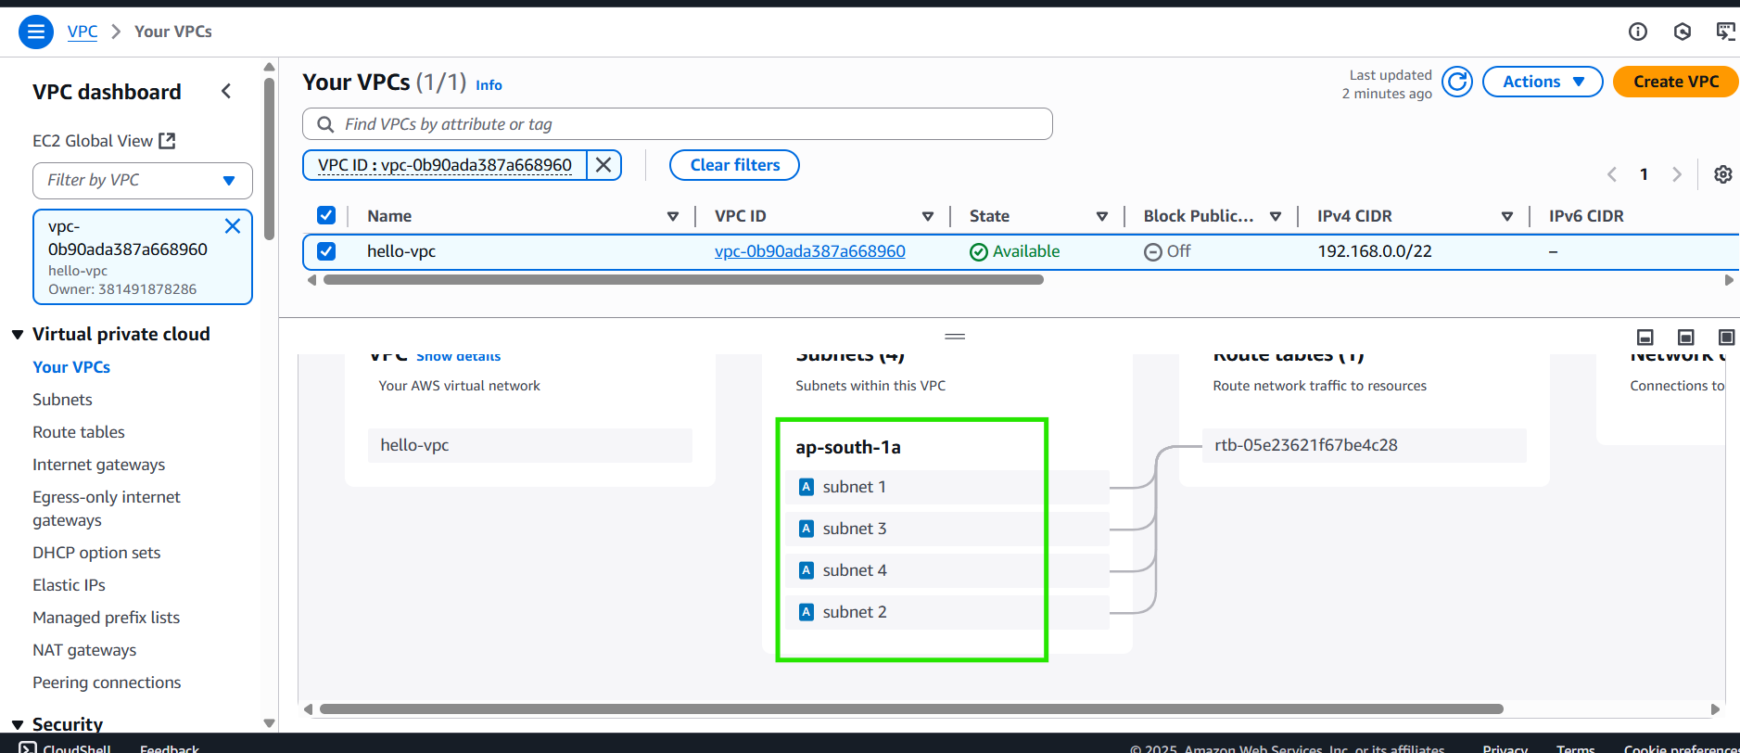Screen dimensions: 1740x753
Task: Set details pane to smallest size icon
Action: (x=1645, y=338)
